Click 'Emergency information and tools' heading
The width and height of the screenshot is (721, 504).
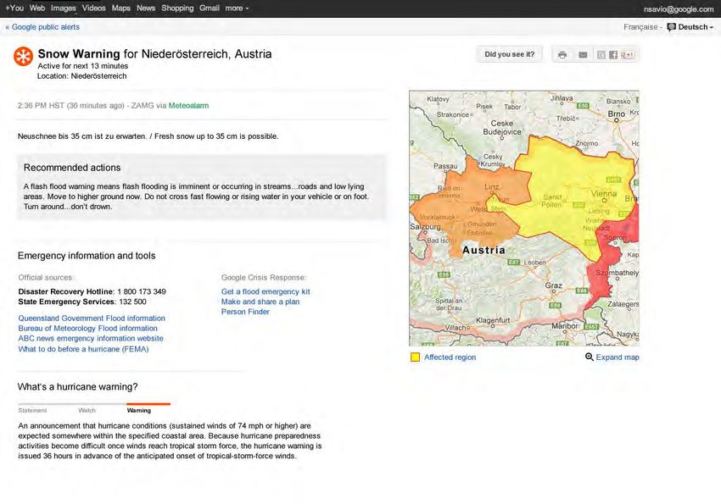(87, 256)
